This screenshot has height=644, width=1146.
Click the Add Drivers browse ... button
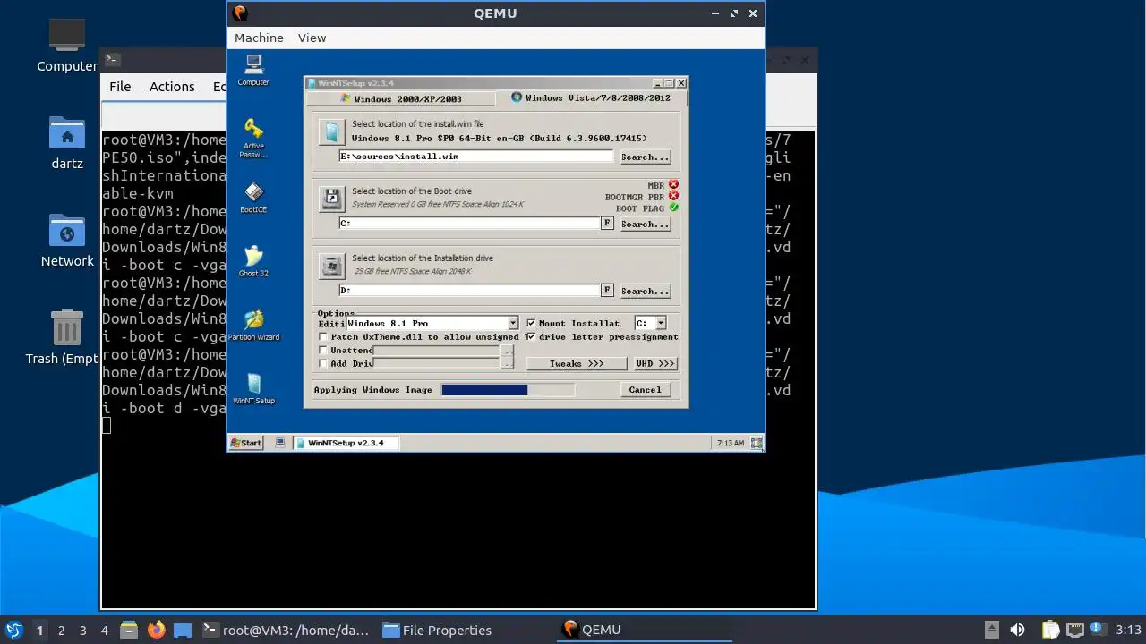pyautogui.click(x=508, y=364)
